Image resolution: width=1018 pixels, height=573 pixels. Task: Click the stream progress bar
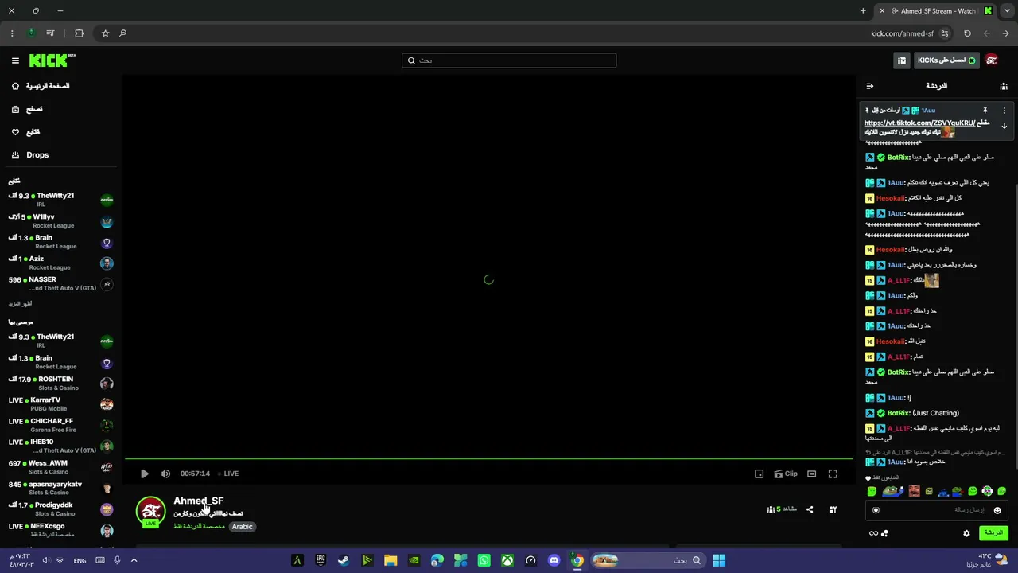point(488,458)
